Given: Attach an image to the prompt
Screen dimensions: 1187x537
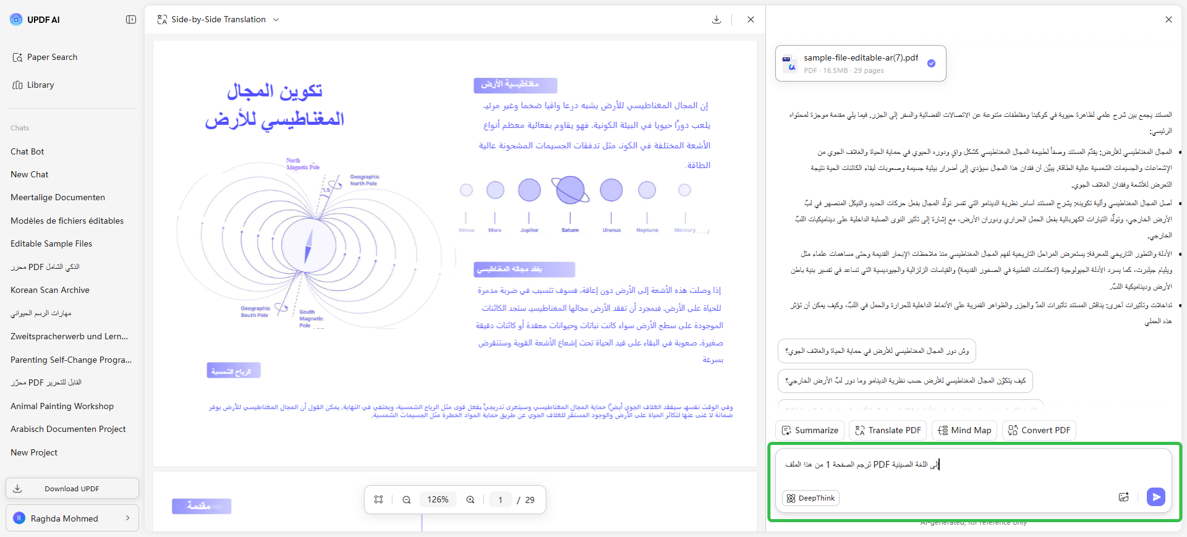Looking at the screenshot, I should (x=1124, y=497).
